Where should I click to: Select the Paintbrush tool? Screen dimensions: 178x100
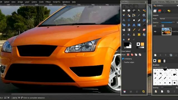click(x=139, y=30)
